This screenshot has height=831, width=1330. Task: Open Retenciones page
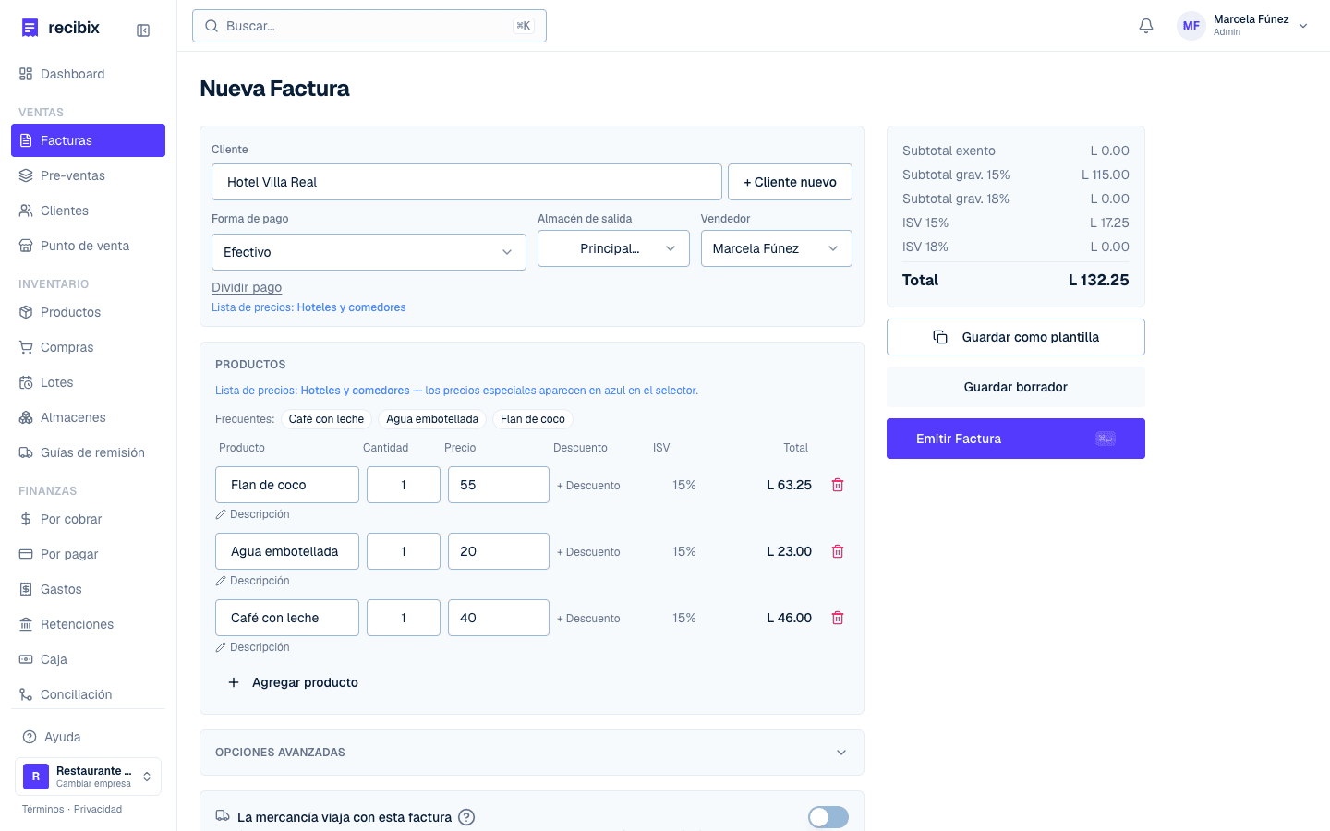[88, 624]
